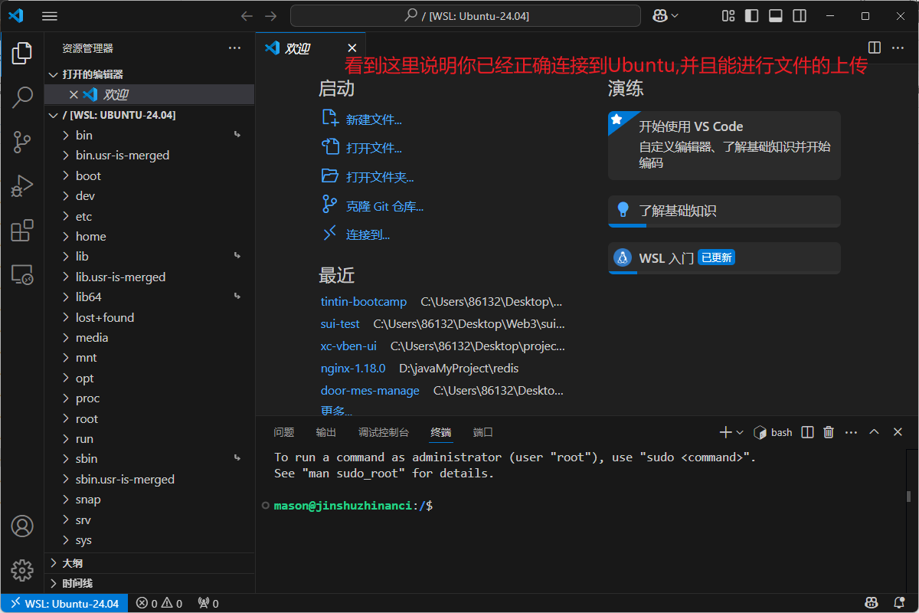The image size is (919, 613).
Task: Collapse the WSL: UBUNTU-24.04 root folder
Action: (149, 115)
